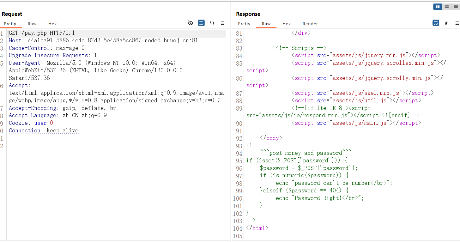Select the Response Raw tab
Viewport: 460px width, 242px height.
[x=266, y=24]
